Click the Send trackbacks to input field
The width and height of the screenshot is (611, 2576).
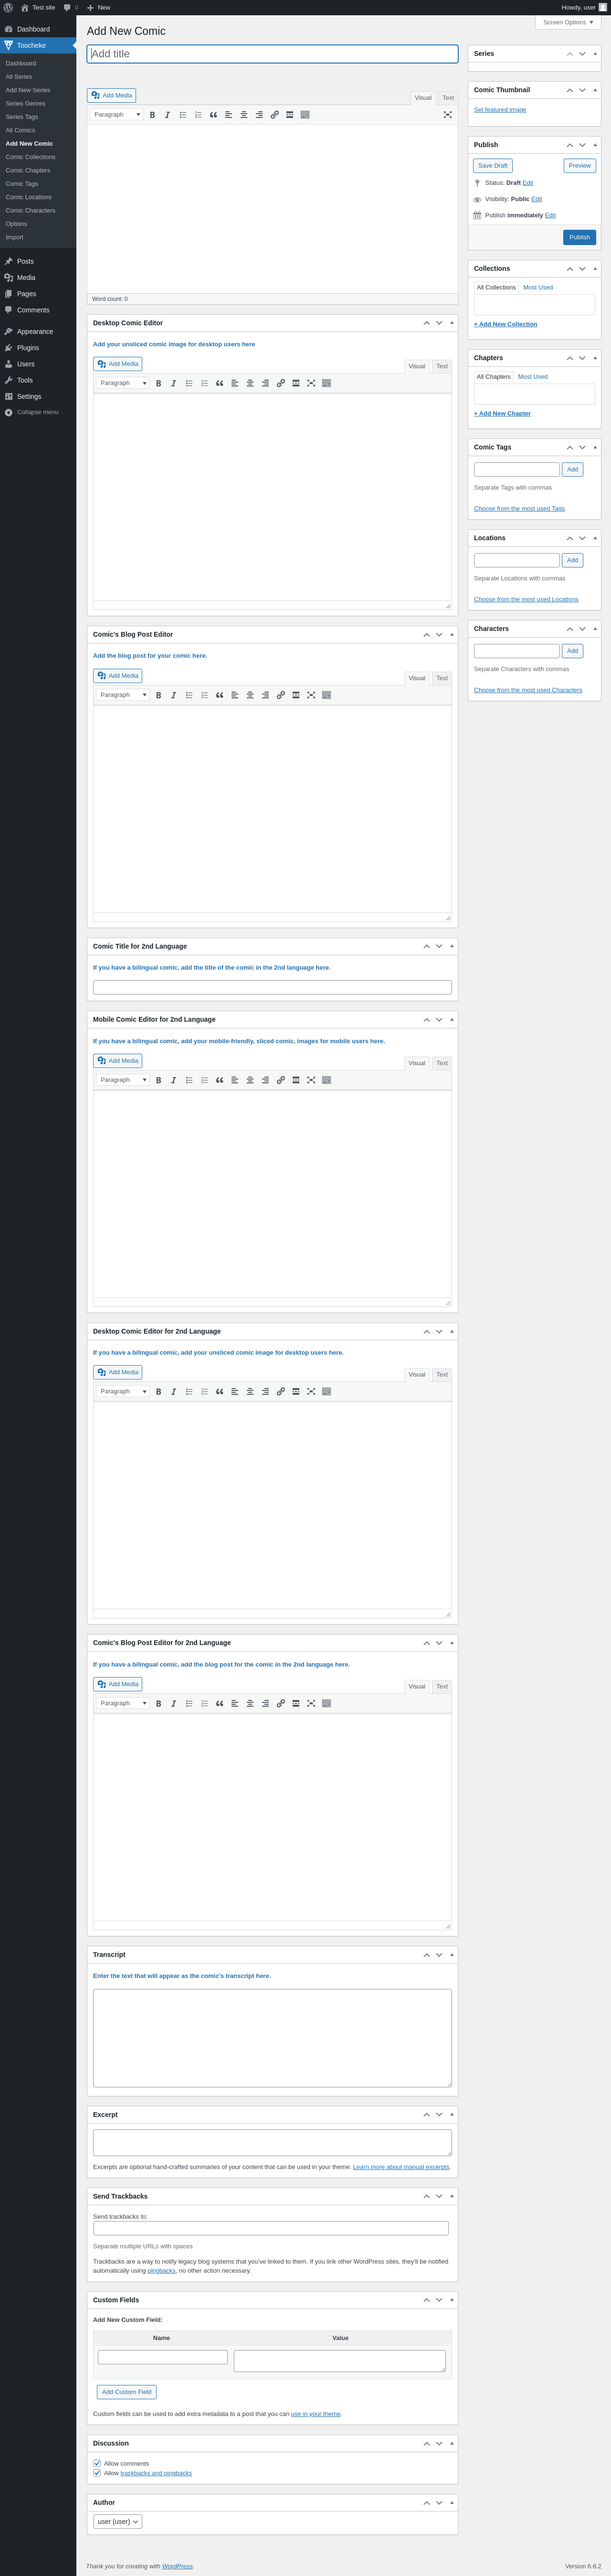(x=271, y=2228)
